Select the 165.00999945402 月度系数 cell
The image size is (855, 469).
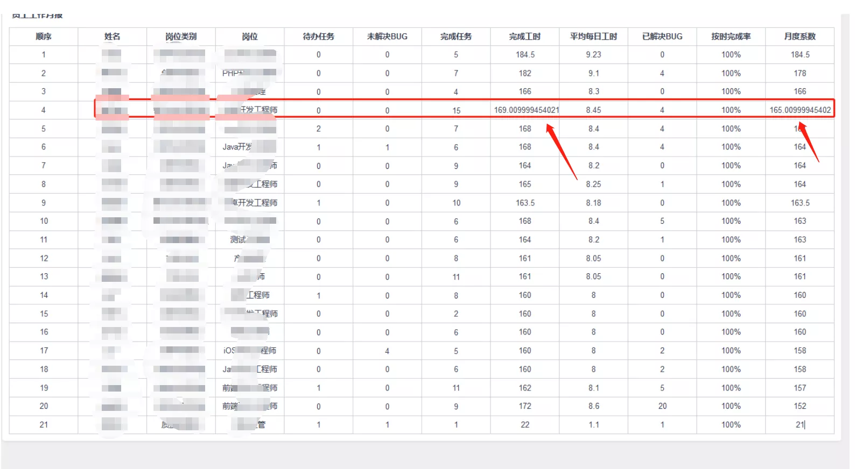[800, 110]
